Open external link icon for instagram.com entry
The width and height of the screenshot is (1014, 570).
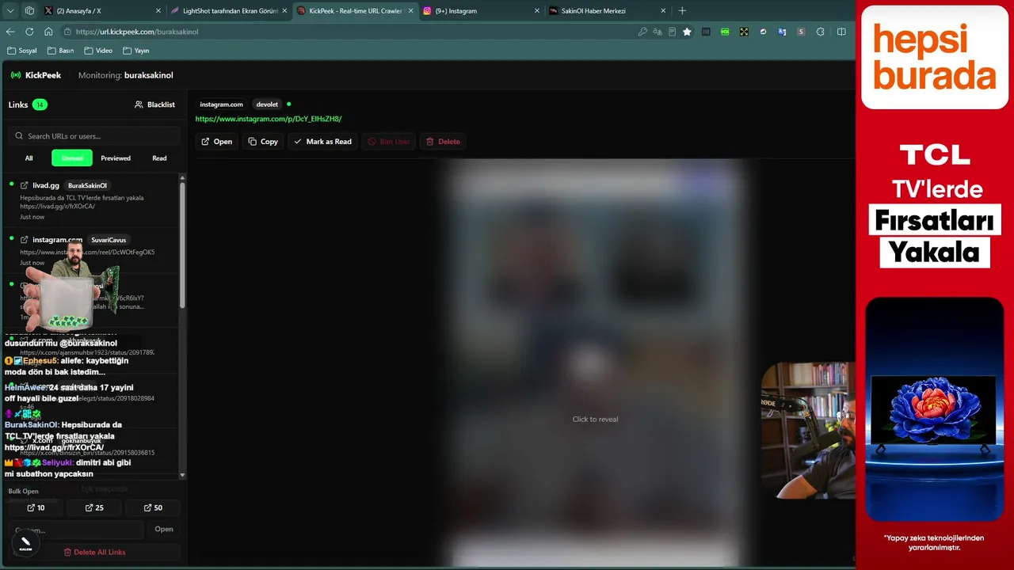point(25,240)
